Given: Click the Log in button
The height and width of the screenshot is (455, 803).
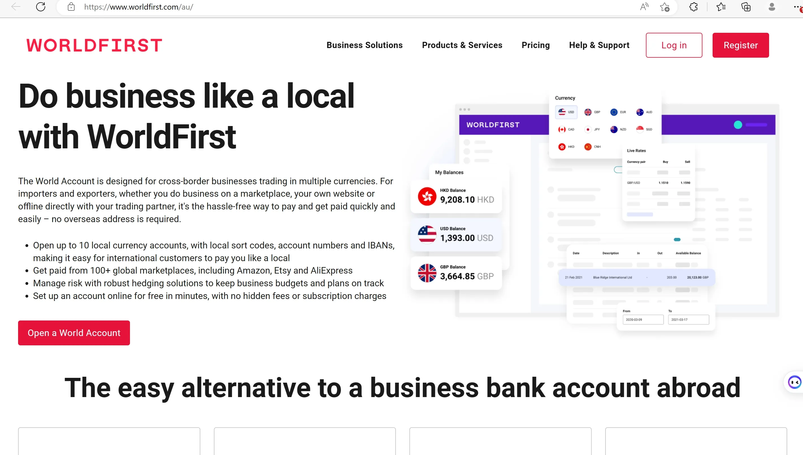Looking at the screenshot, I should point(674,45).
